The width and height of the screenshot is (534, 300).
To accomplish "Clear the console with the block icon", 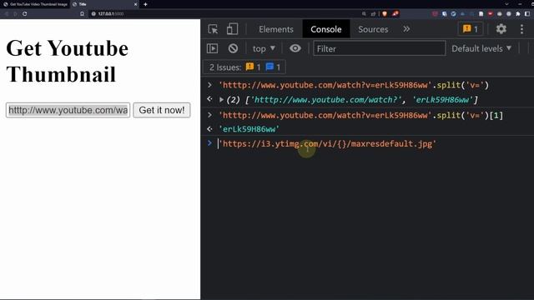I will click(x=233, y=48).
